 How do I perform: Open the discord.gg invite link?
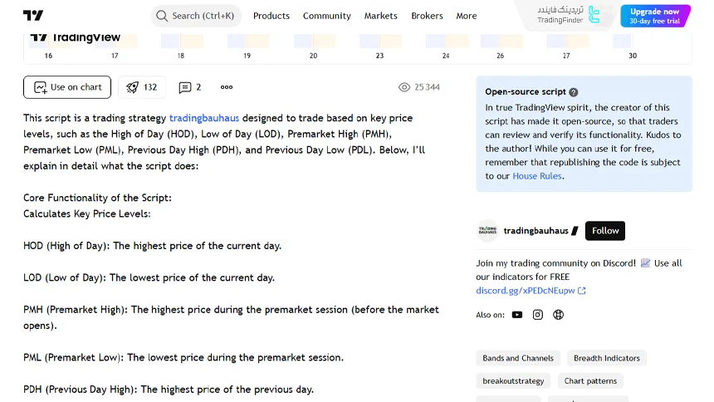coord(526,291)
